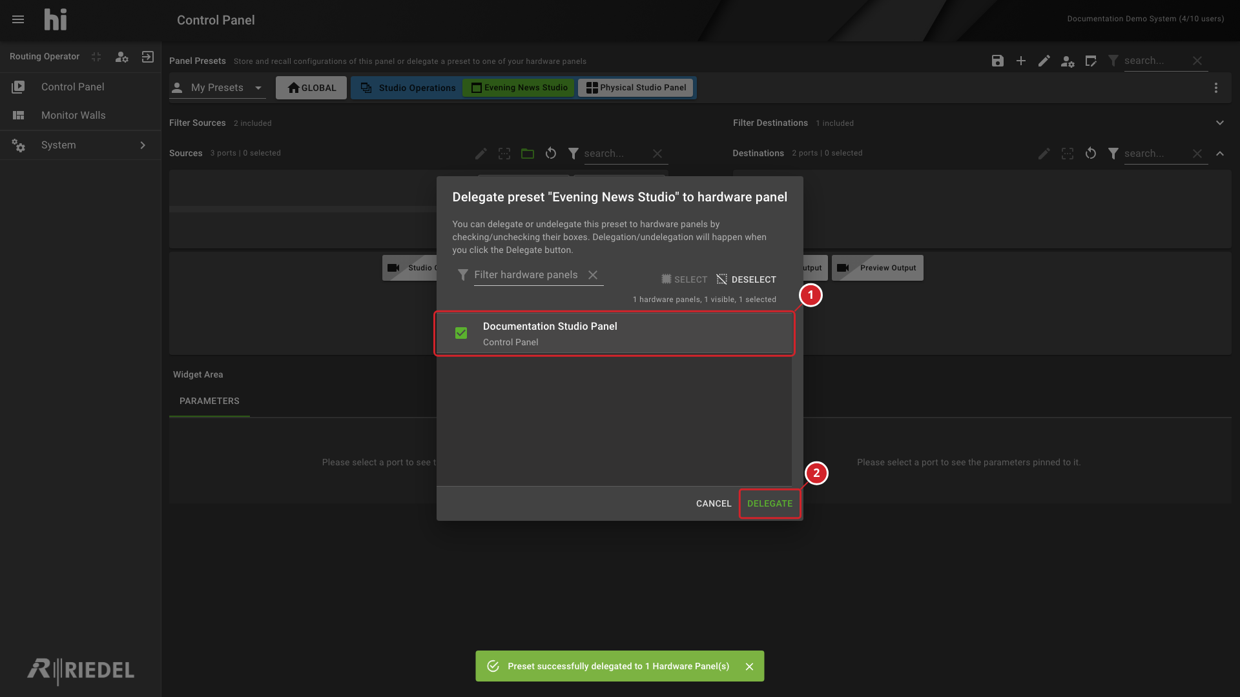
Task: Clear the Destinations search field
Action: coord(1197,154)
